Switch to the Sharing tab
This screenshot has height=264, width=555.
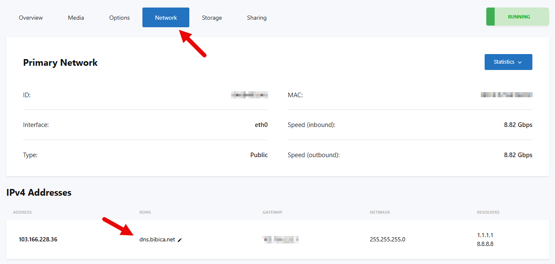(257, 18)
